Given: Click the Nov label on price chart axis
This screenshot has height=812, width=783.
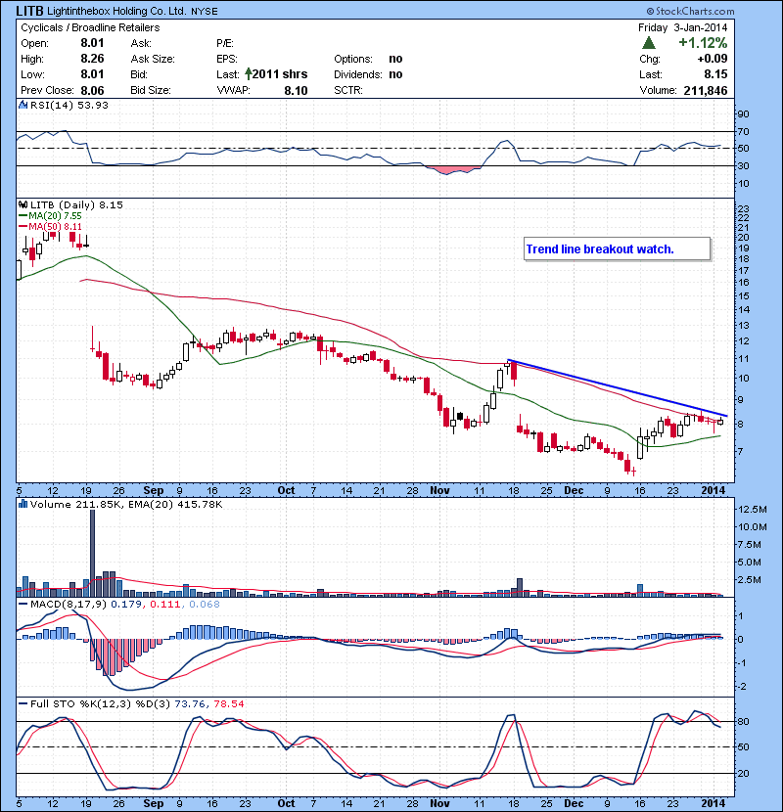Looking at the screenshot, I should point(440,490).
